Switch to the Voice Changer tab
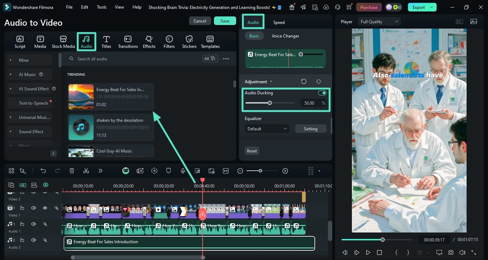 click(285, 36)
